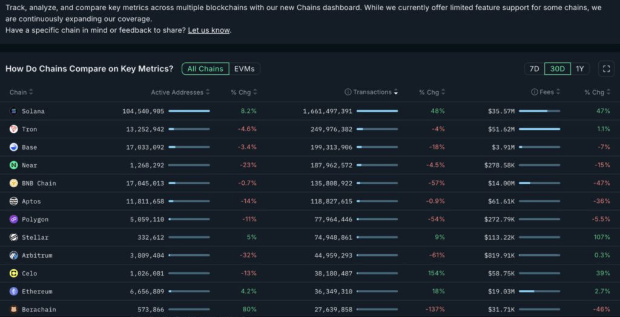
Task: Click Tron transactions value 249,976,382
Action: [x=331, y=129]
